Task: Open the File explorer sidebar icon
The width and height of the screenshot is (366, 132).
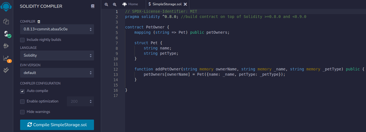Action: [x=6, y=22]
